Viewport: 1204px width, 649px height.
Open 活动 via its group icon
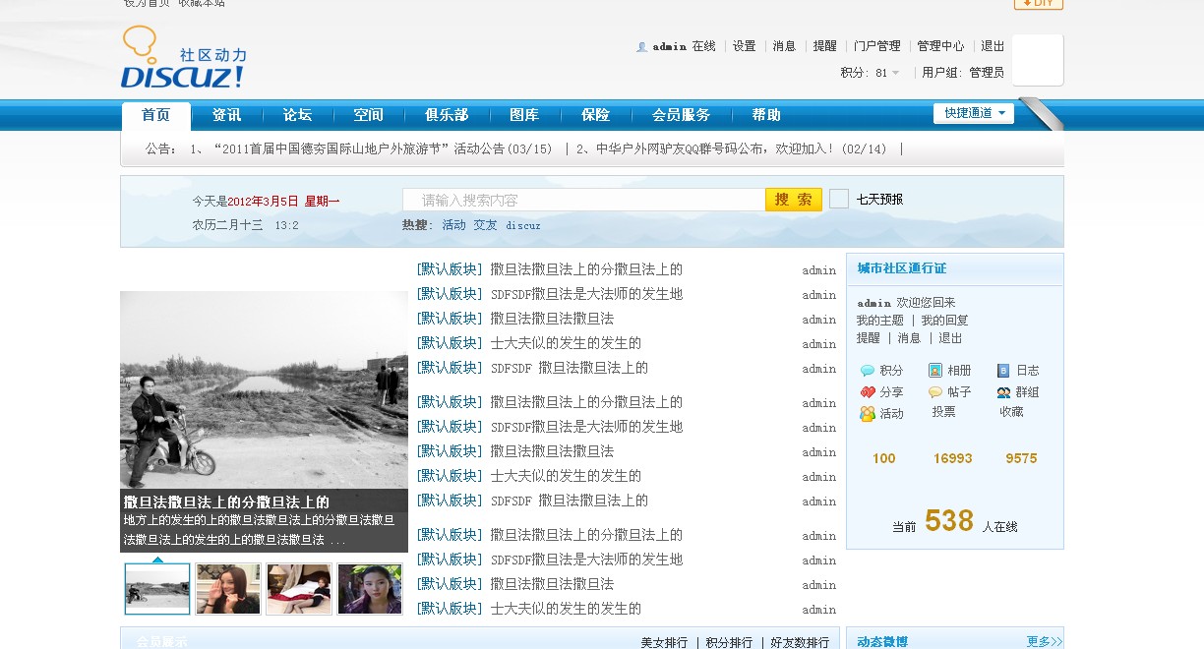click(x=868, y=414)
